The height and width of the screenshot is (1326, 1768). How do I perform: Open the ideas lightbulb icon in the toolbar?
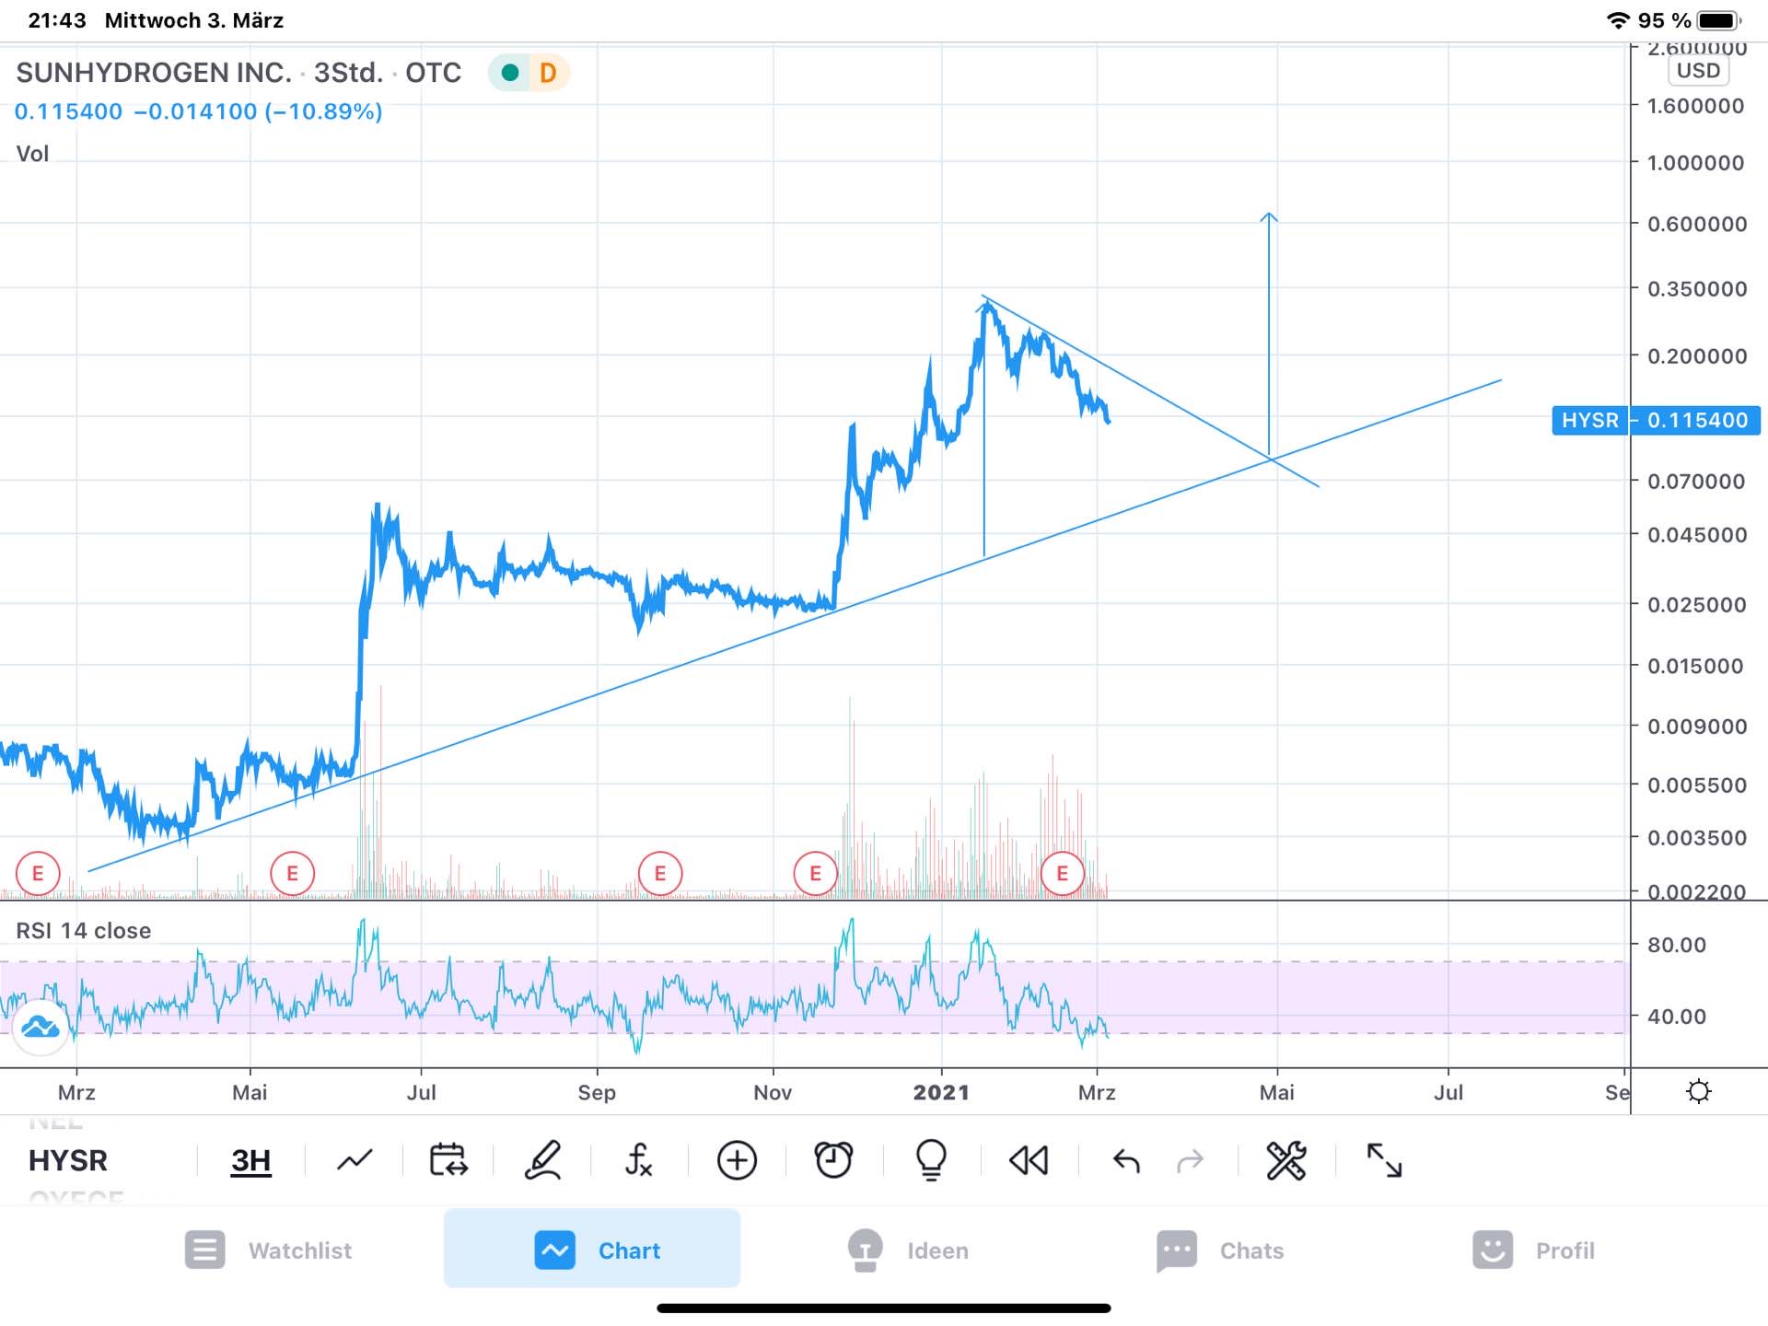pos(931,1160)
